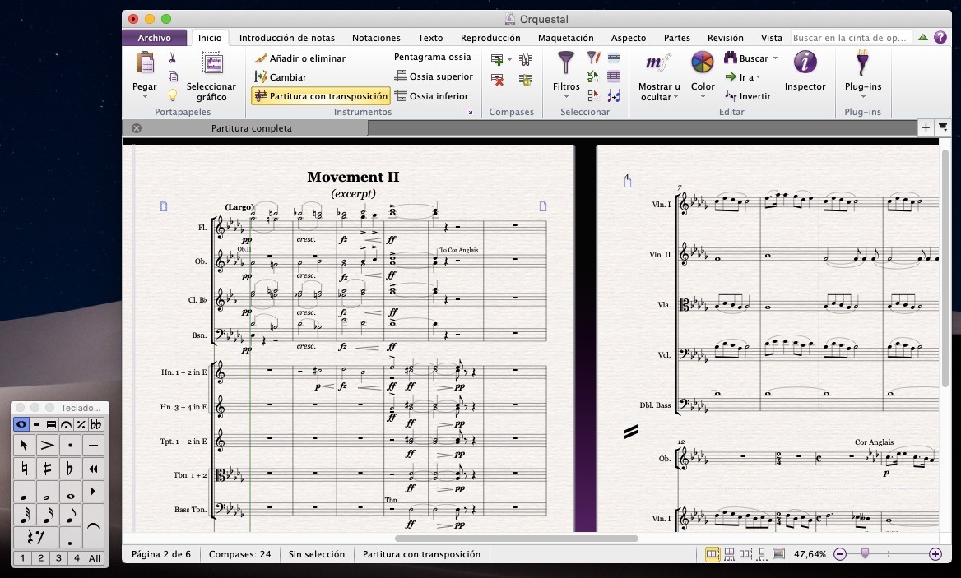Select the eighth note key in Teclado

pos(71,515)
